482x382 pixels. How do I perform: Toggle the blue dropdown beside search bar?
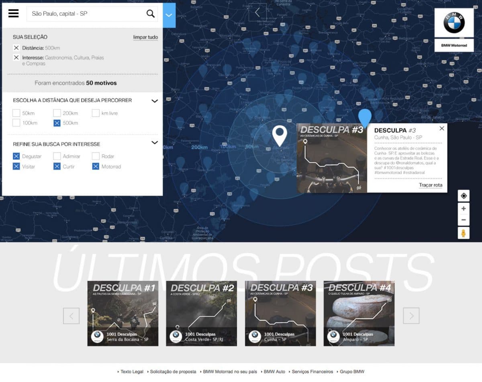tap(169, 15)
